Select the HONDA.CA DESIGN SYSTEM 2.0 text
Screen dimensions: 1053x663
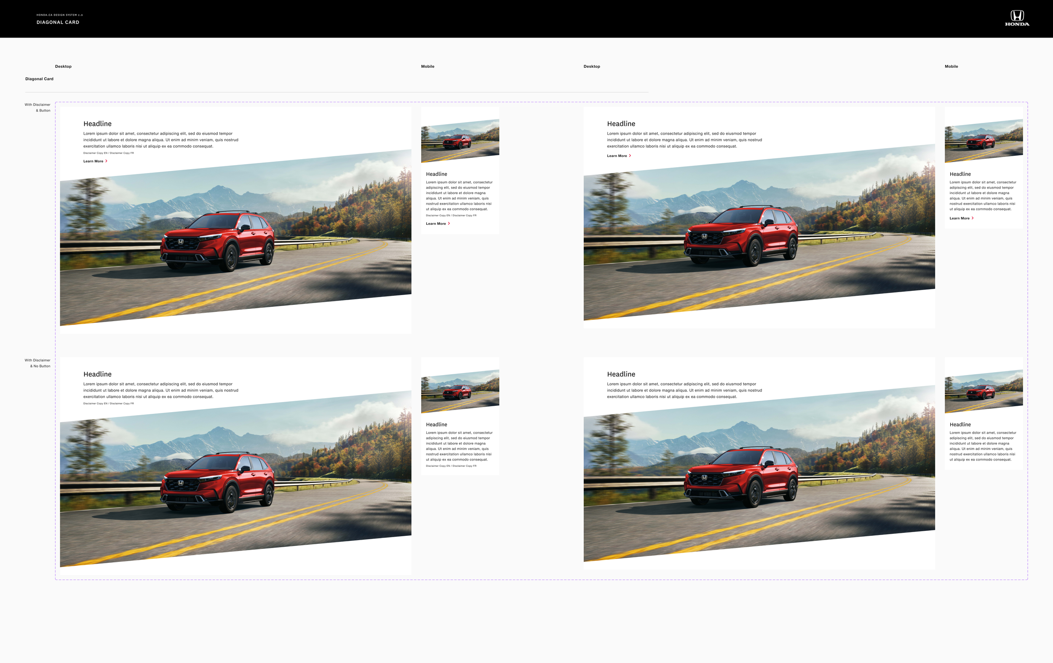click(x=59, y=15)
